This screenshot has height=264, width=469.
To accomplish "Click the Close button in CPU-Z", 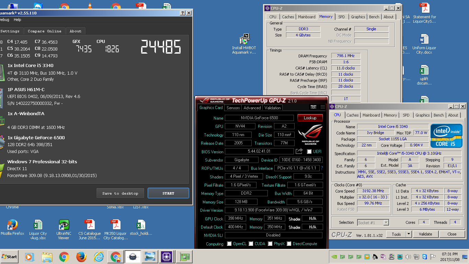I will 452,234.
